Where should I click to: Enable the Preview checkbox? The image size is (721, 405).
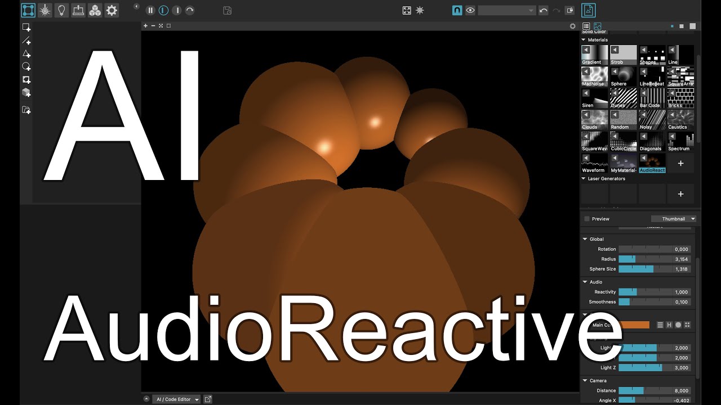[x=587, y=219]
